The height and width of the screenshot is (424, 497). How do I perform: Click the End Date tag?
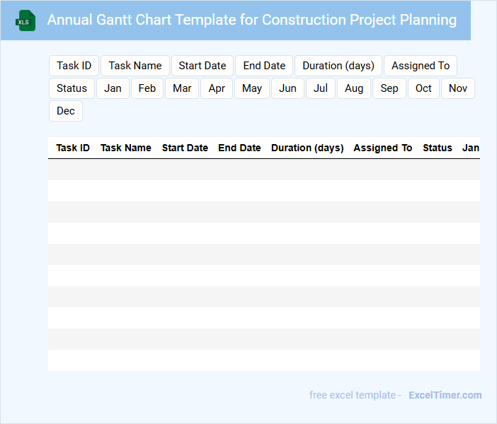264,66
